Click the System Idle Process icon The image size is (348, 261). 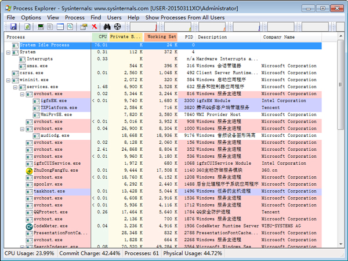(x=15, y=45)
